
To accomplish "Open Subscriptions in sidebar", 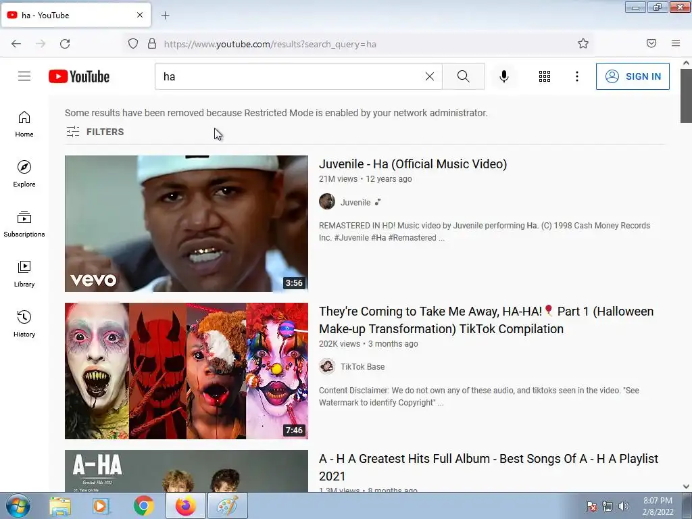I will coord(24,224).
